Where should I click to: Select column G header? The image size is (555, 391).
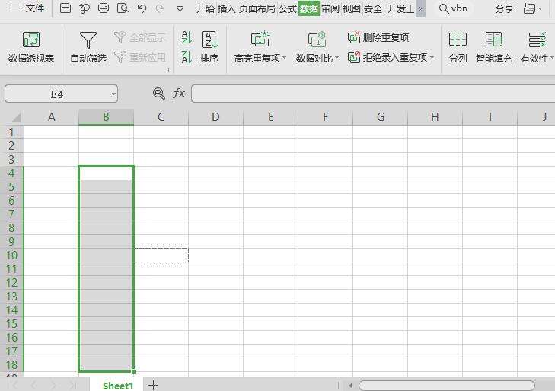pyautogui.click(x=380, y=117)
